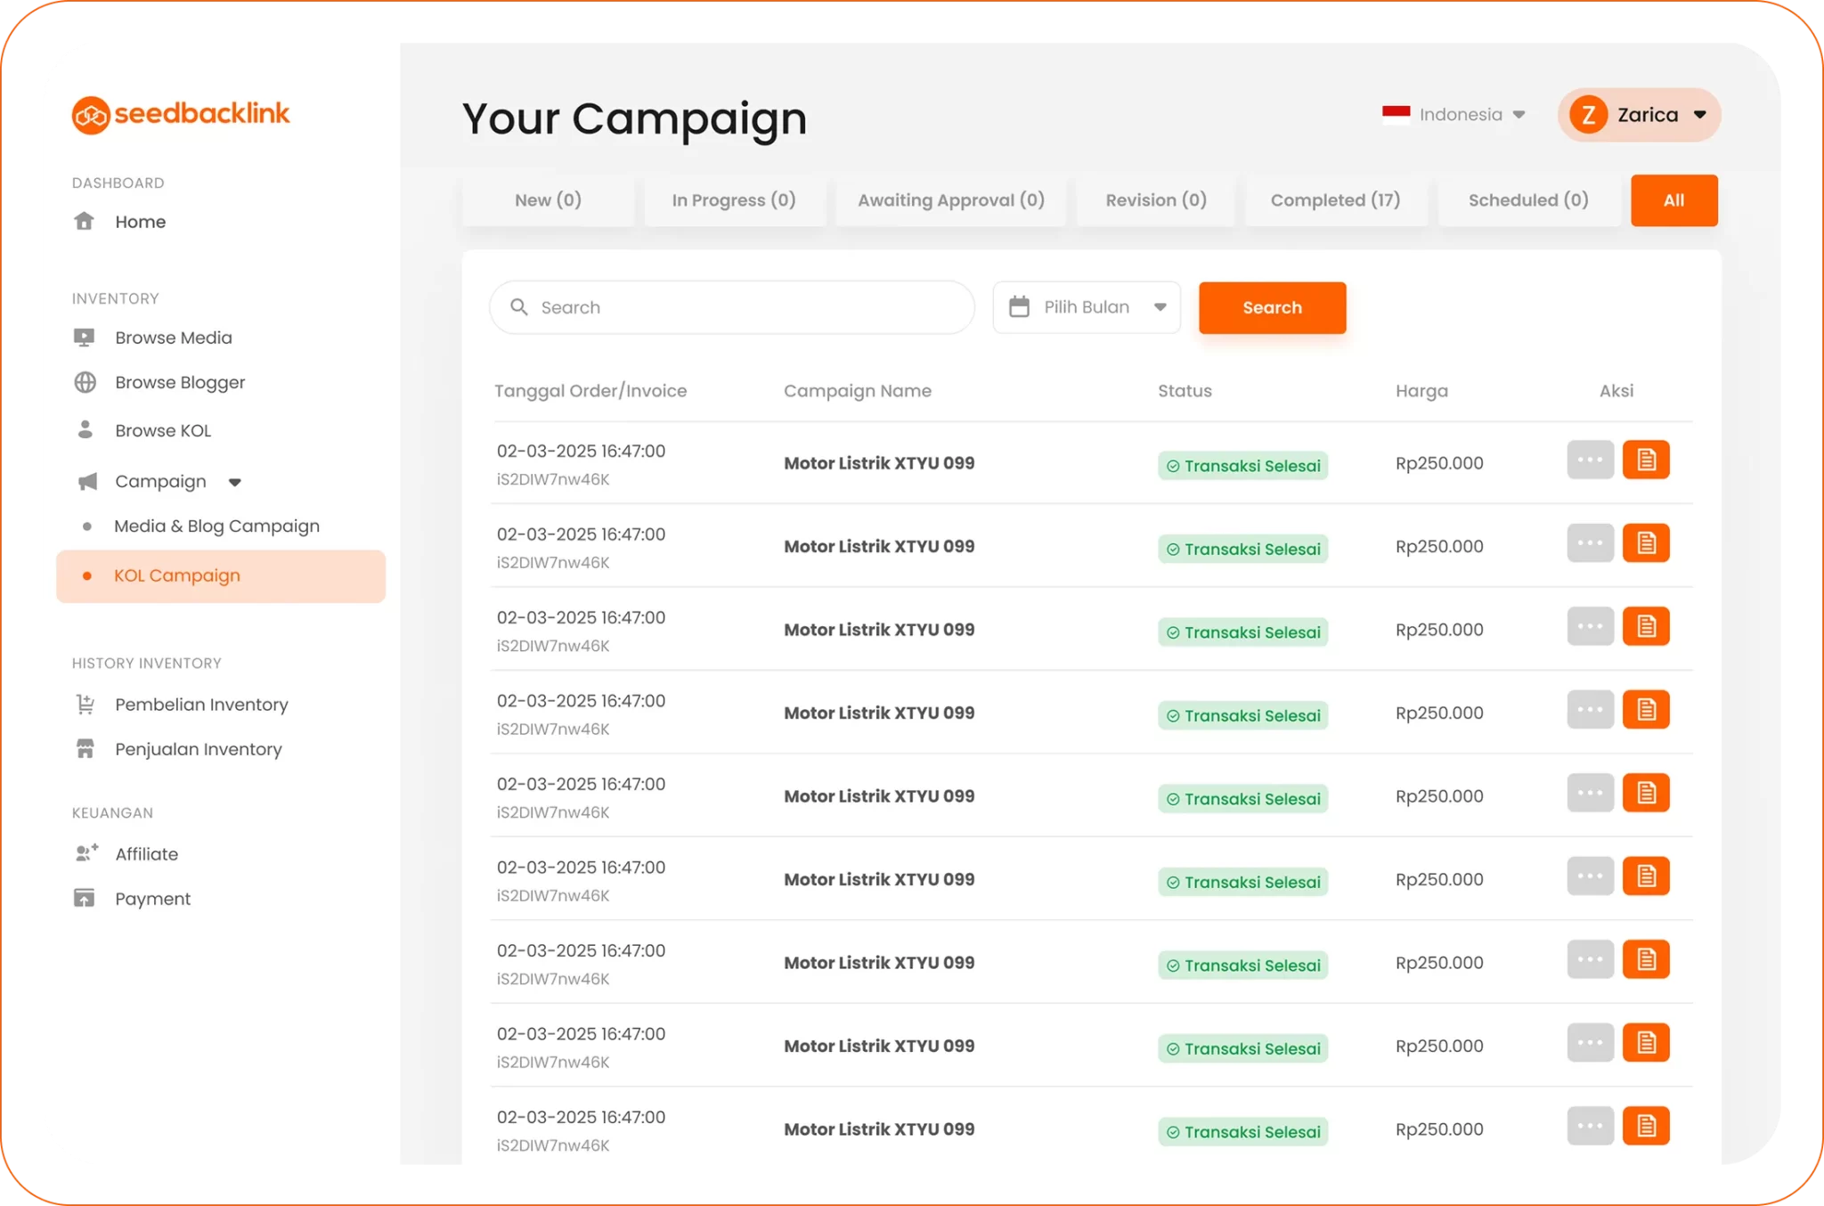Focus the campaign Search input field
Viewport: 1824px width, 1206px height.
pyautogui.click(x=748, y=307)
